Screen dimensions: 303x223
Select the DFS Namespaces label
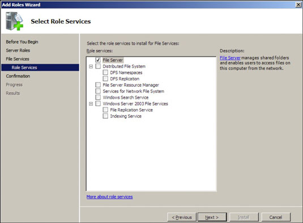pos(126,72)
